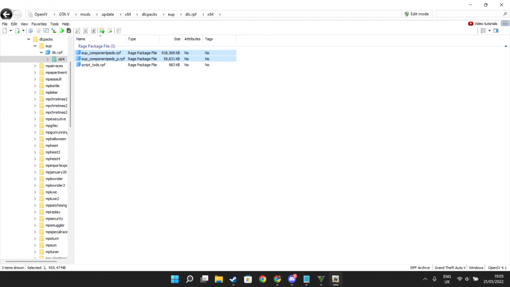This screenshot has width=510, height=287.
Task: Click the dark package installer toolbar icon
Action: (x=69, y=31)
